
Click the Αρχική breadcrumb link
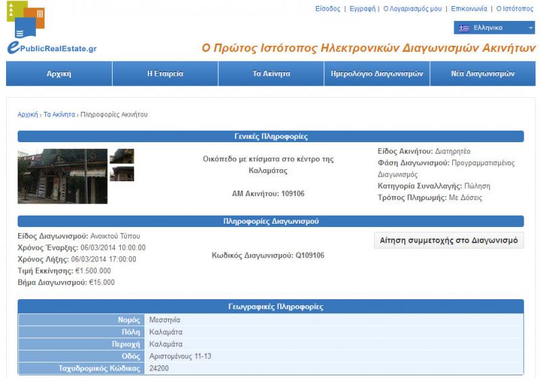click(x=28, y=115)
